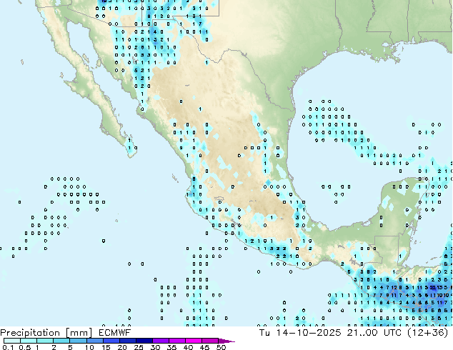The height and width of the screenshot is (350, 453).
Task: Select the 40–45 mm magenta legend swatch
Action: click(x=194, y=341)
